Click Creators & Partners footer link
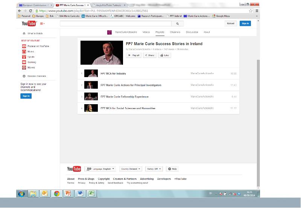The image size is (301, 208). coord(125,179)
